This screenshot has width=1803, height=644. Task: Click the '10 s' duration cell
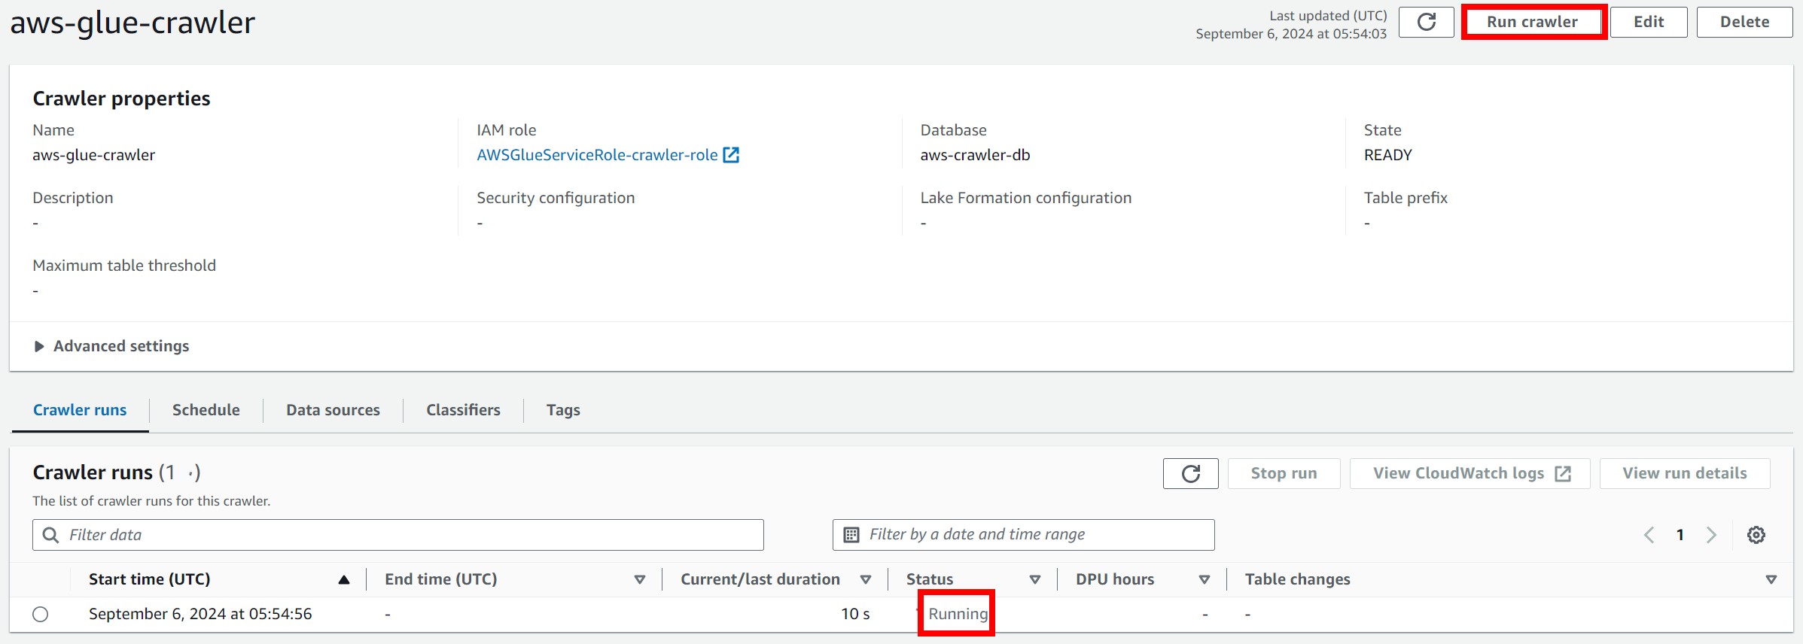click(x=855, y=614)
